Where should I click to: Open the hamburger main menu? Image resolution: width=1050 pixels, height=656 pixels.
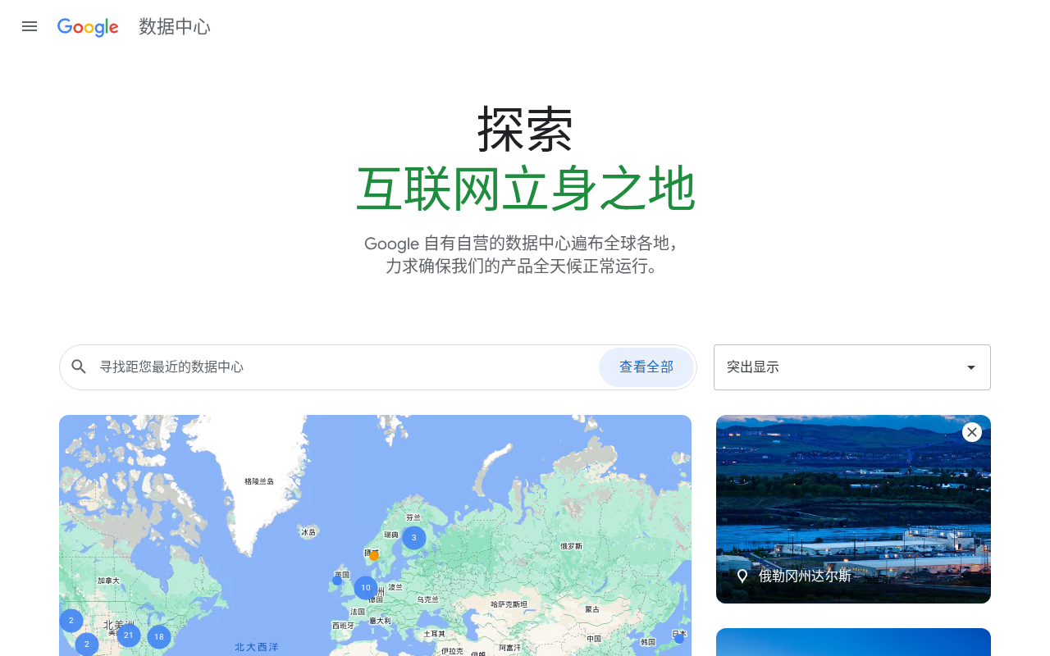[x=30, y=26]
